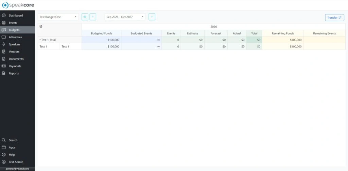Screen dimensions: 348x171
Task: Collapse the Test 1 Total row
Action: tap(40, 40)
